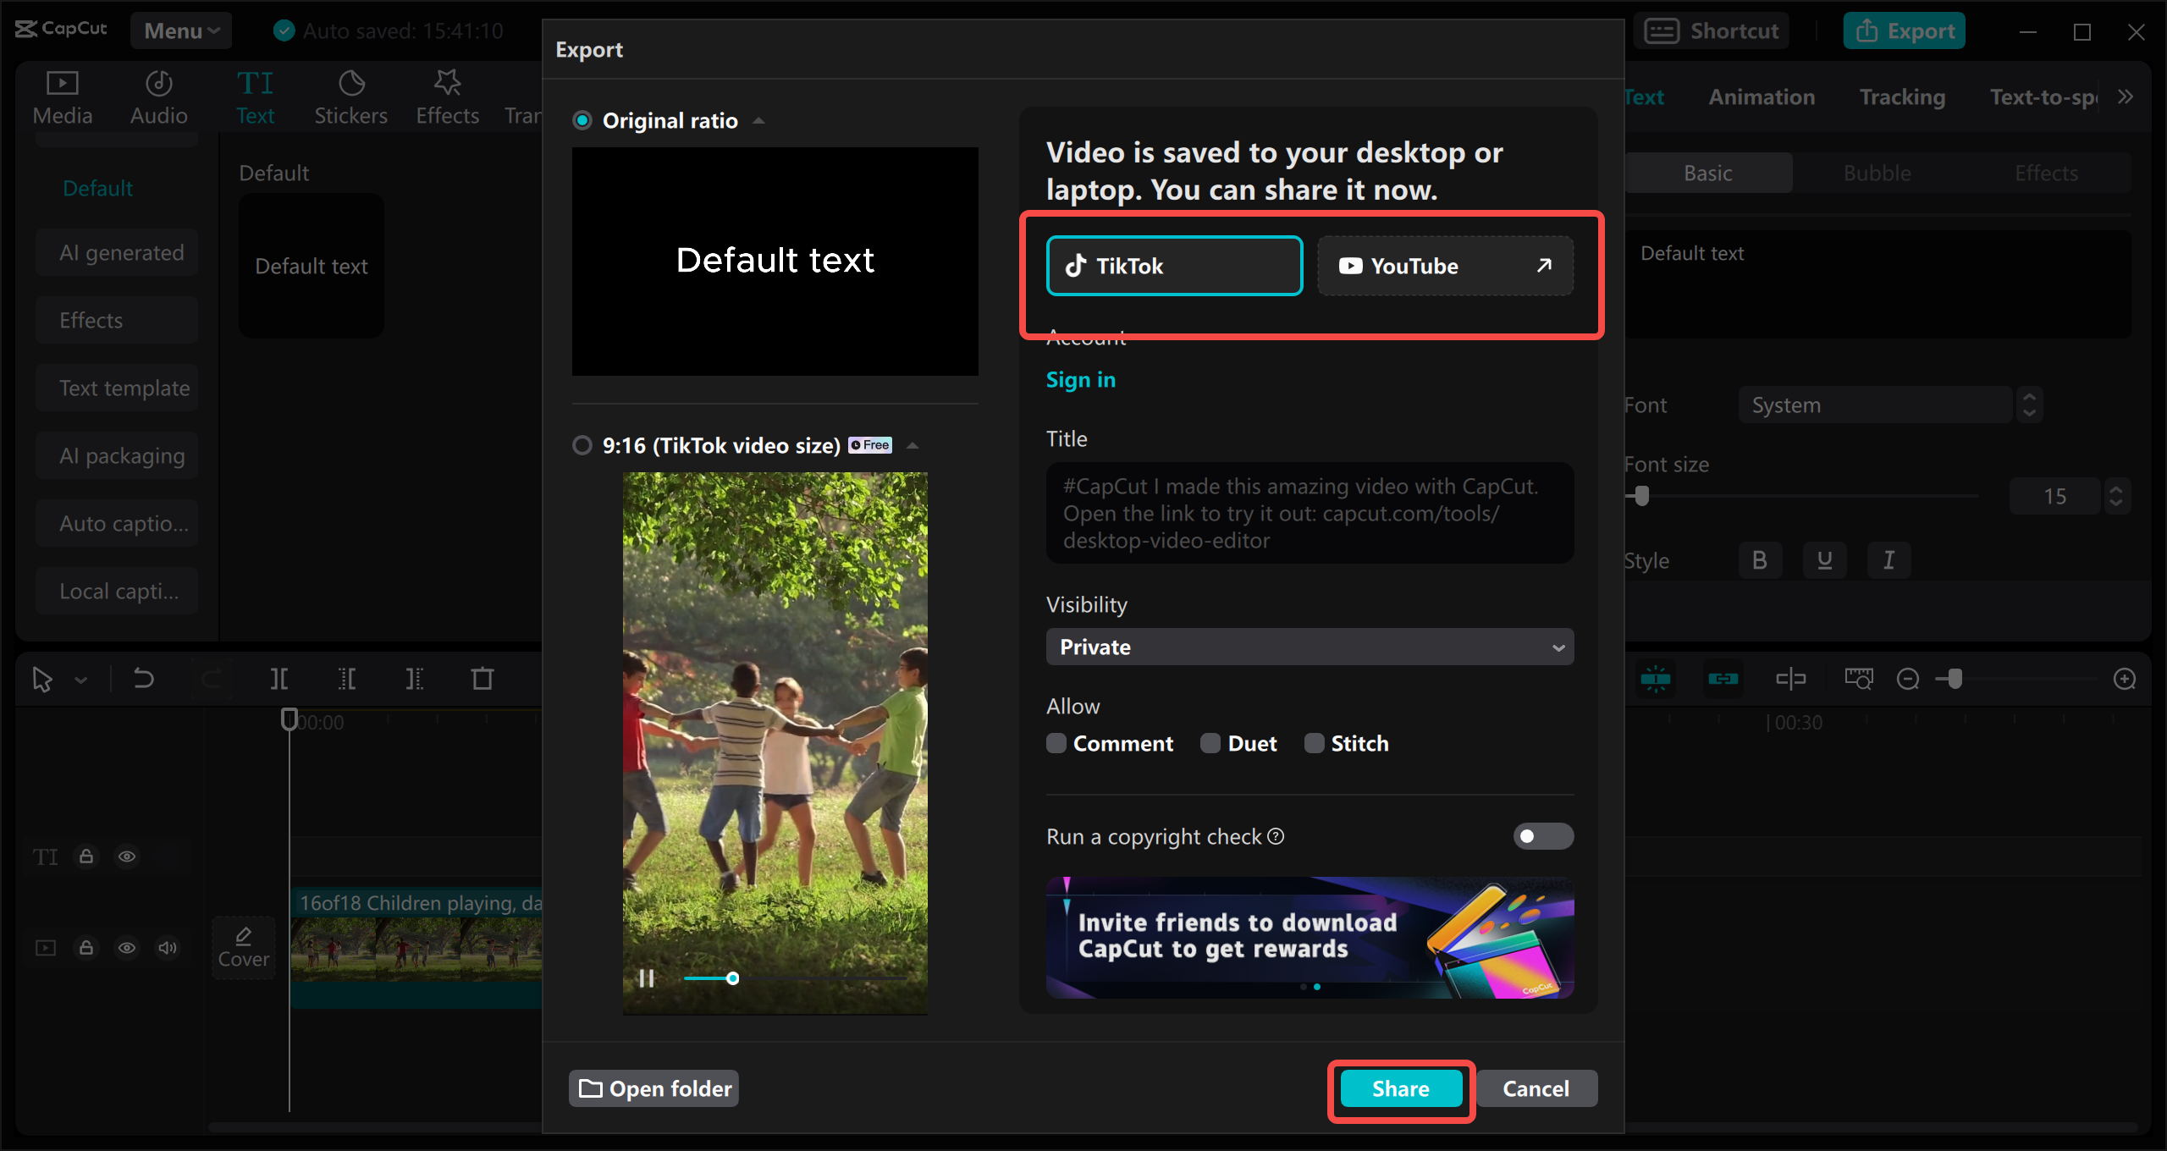Collapse Original ratio section arrow
Screen dimensions: 2167x1151
point(759,121)
